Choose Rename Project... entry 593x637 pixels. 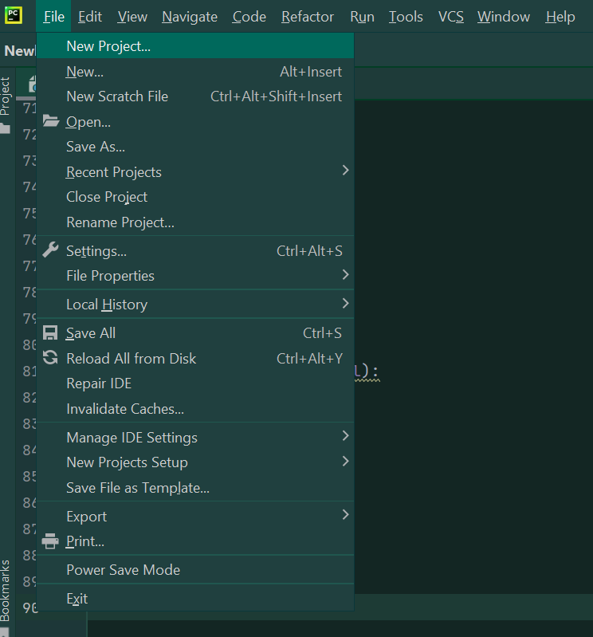195,222
